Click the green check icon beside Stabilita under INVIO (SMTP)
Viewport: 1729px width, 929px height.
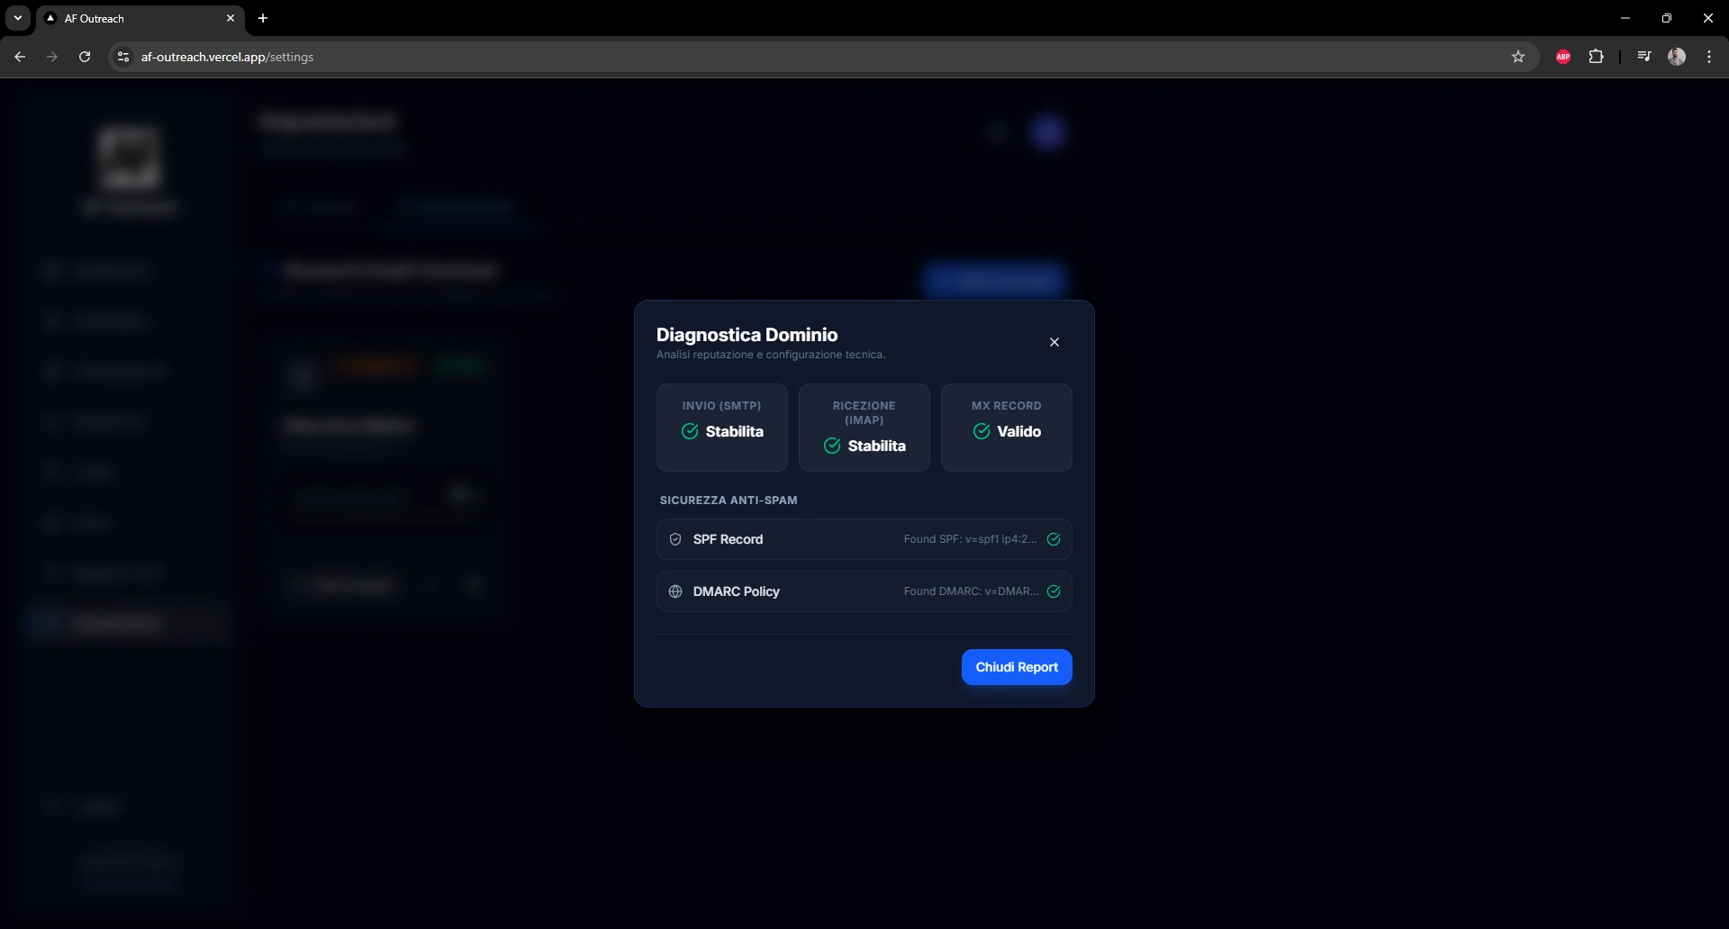tap(690, 431)
